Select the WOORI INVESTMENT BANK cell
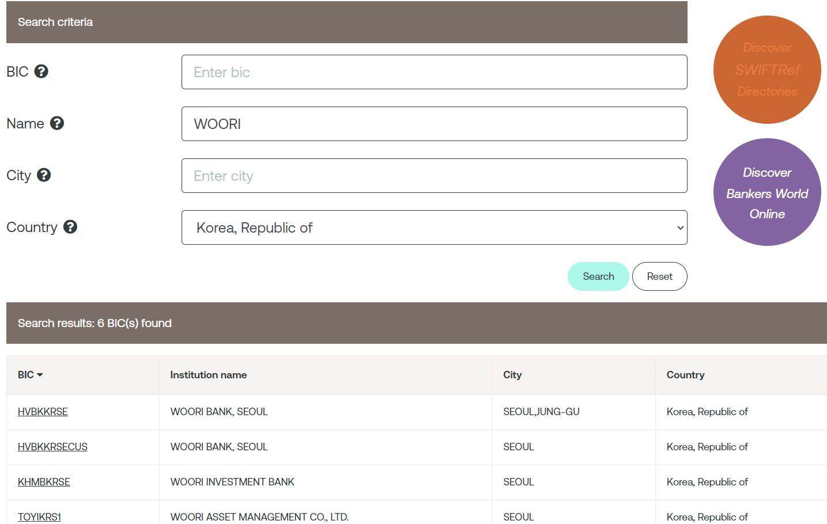Viewport: 827px width, 524px height. pos(326,482)
